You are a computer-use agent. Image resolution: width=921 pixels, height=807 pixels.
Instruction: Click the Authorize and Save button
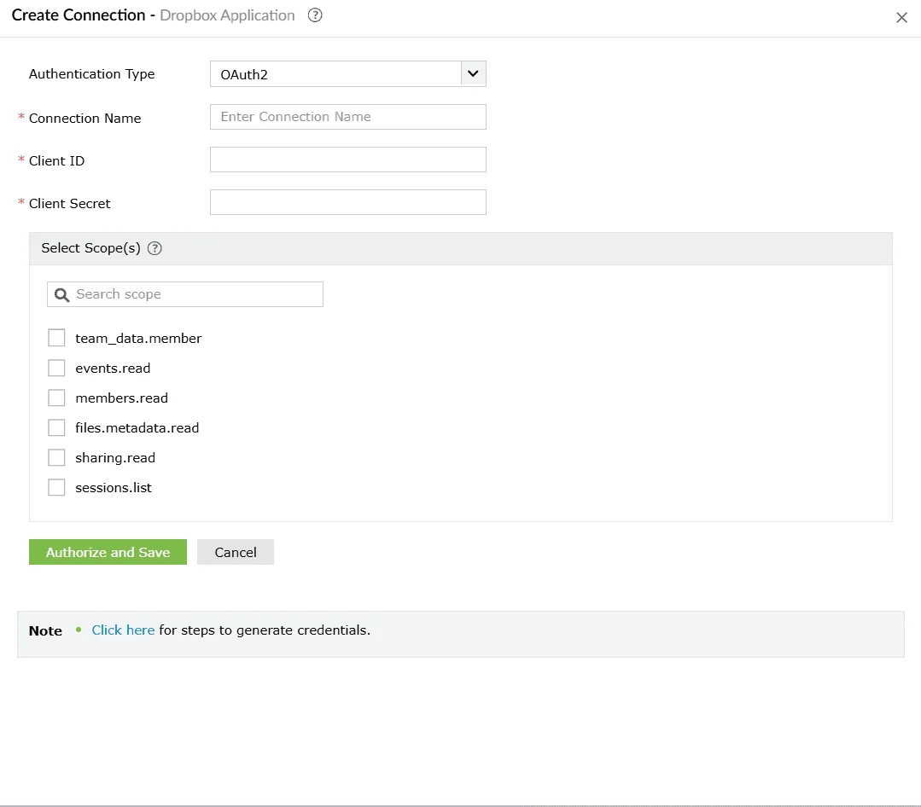pos(108,552)
